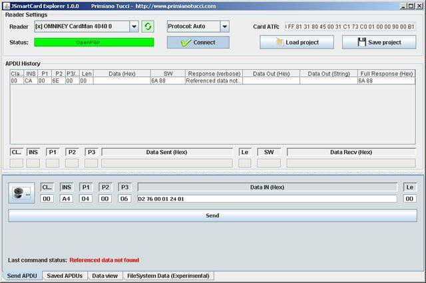
Task: Click the Full Response (Hex) column header
Action: pyautogui.click(x=386, y=74)
